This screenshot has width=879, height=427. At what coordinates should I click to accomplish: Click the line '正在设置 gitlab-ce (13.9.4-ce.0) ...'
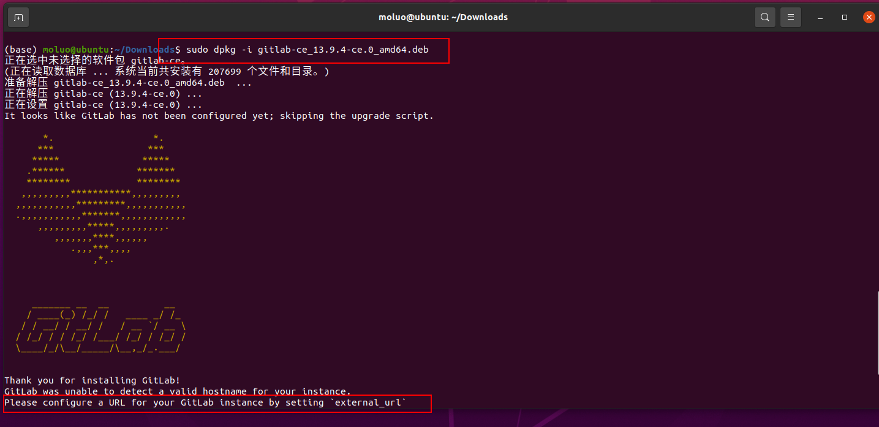[x=104, y=105]
